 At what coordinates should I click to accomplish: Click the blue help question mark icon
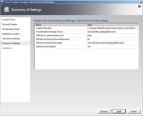click(140, 6)
